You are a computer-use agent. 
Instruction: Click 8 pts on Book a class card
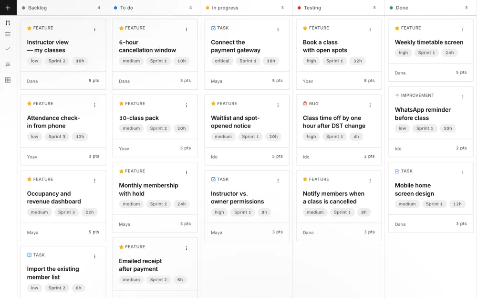[369, 80]
